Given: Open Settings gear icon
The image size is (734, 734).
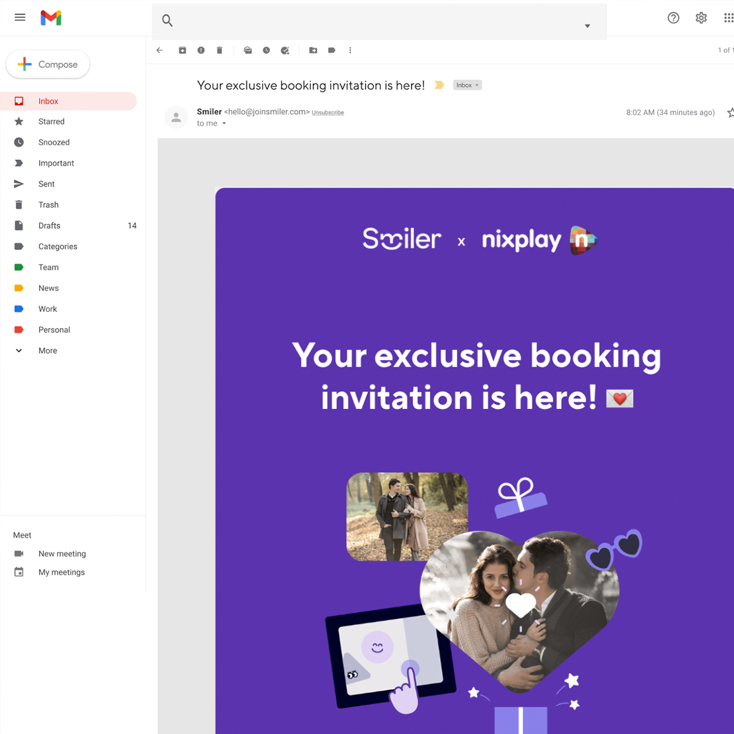Looking at the screenshot, I should coord(701,18).
